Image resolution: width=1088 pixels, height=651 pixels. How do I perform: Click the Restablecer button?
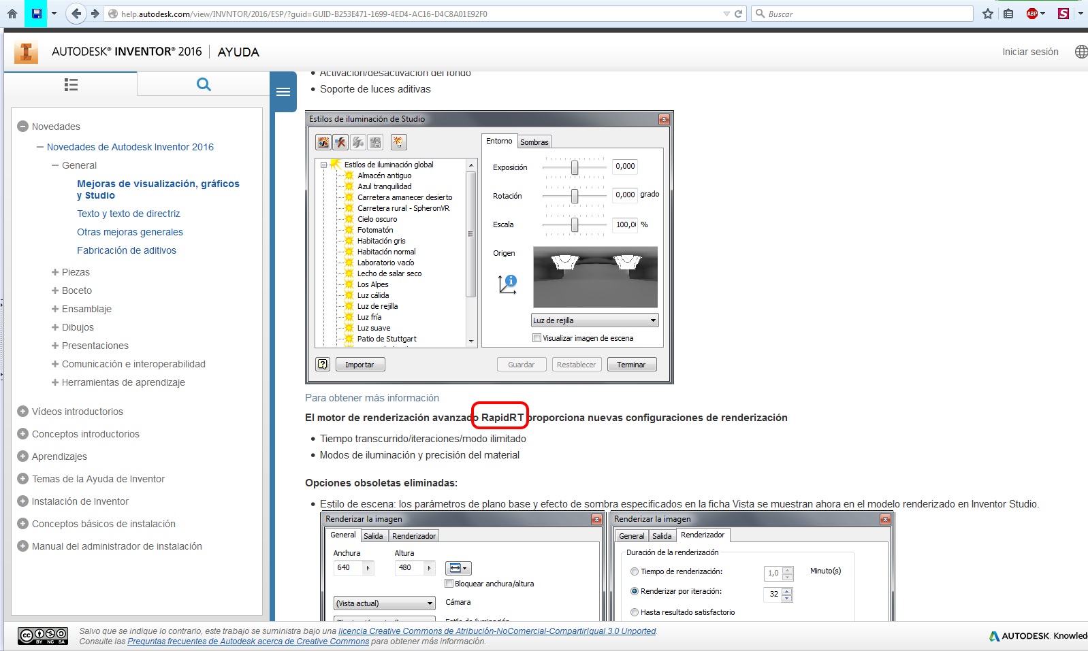pos(576,365)
